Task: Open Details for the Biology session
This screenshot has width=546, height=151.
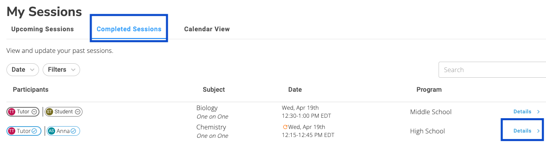Action: point(522,112)
